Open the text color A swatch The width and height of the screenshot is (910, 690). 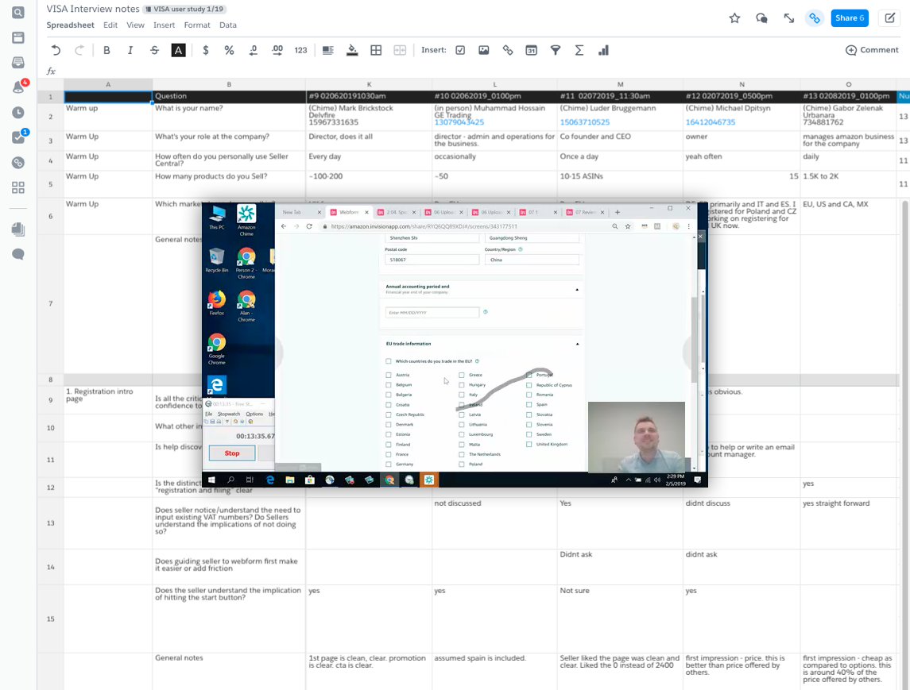pyautogui.click(x=178, y=51)
